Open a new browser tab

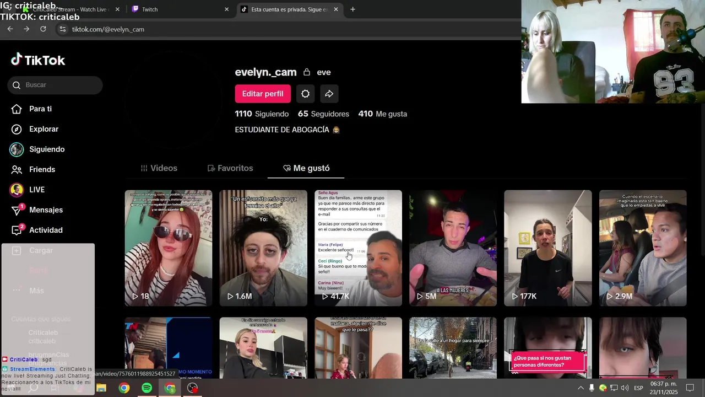click(x=352, y=9)
